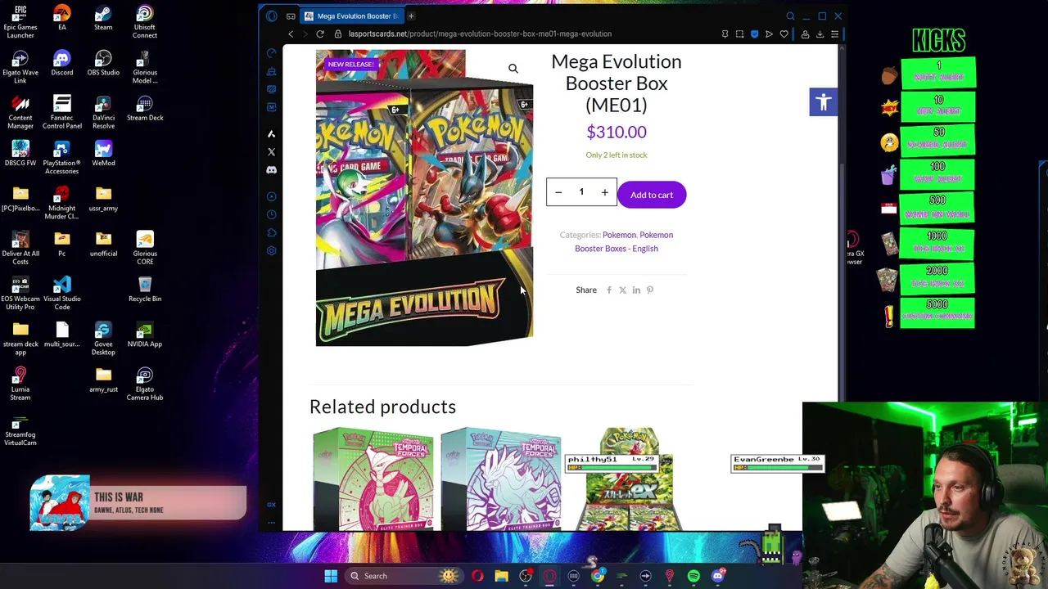
Task: Click the address bar URL
Action: click(x=480, y=34)
